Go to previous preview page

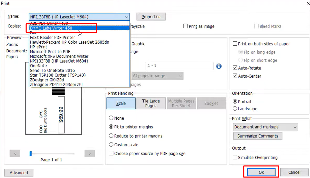pos(15,154)
